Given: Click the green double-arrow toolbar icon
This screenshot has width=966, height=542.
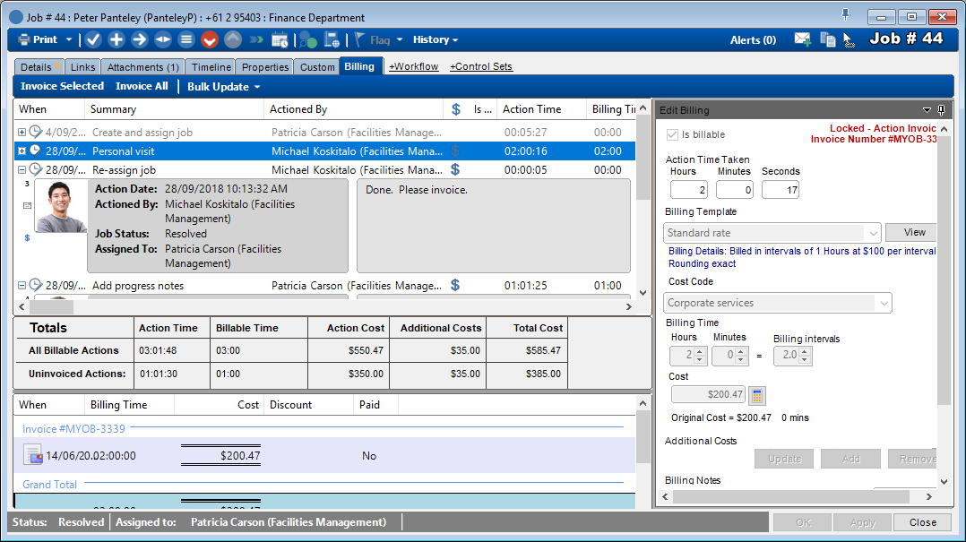Looking at the screenshot, I should pyautogui.click(x=256, y=40).
